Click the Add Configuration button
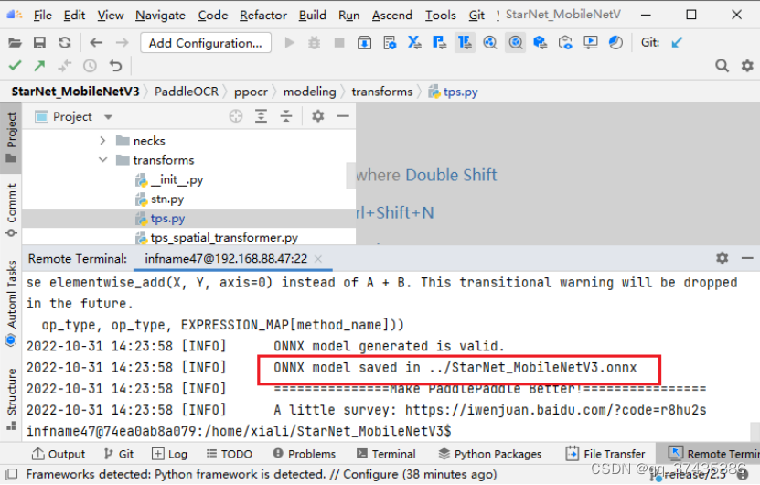Screen dimensions: 760x485 [x=206, y=43]
